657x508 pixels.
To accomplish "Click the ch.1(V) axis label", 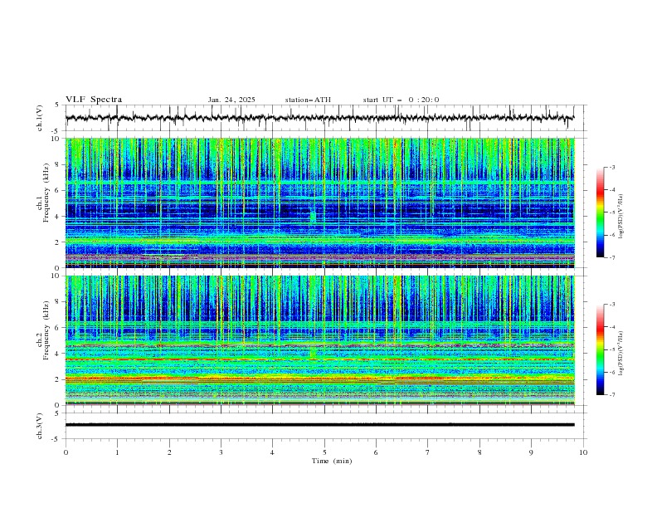I will (40, 118).
